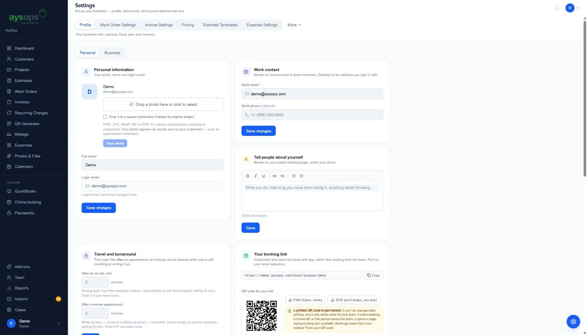
Task: Switch to the Invoice Settings tab
Action: point(159,25)
